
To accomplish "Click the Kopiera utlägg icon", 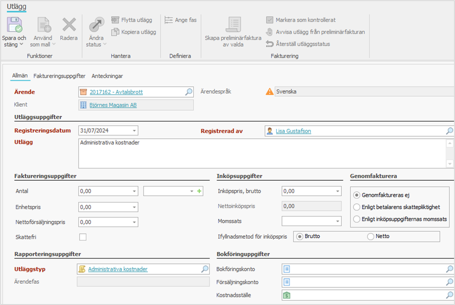I will [115, 32].
